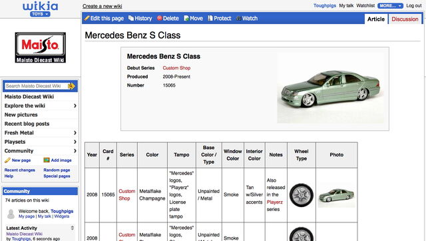Screen dimensions: 426x241
Task: Click the Wikia logo
Action: (40, 6)
